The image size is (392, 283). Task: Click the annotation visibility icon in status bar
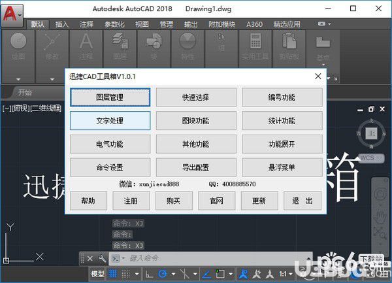point(257,275)
